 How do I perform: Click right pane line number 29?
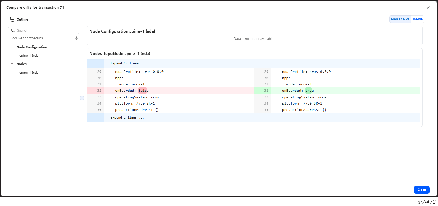266,72
